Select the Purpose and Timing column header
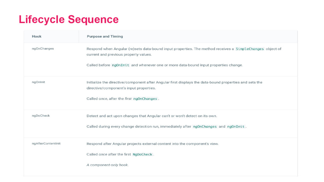324x182 pixels. click(x=105, y=36)
